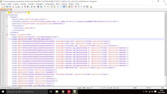Click the Redo toolbar icon
This screenshot has width=167, height=94.
[34, 7]
